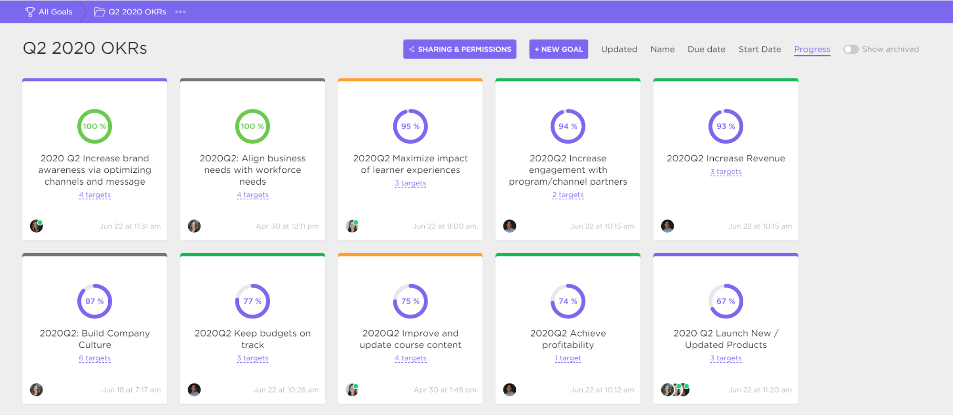
Task: Click the 95% progress ring on Maximize impact goal
Action: click(410, 126)
